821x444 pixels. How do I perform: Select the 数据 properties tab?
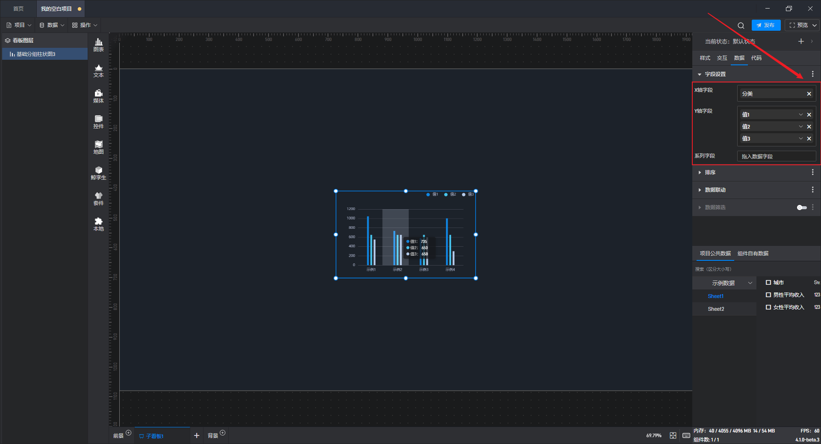pyautogui.click(x=739, y=58)
